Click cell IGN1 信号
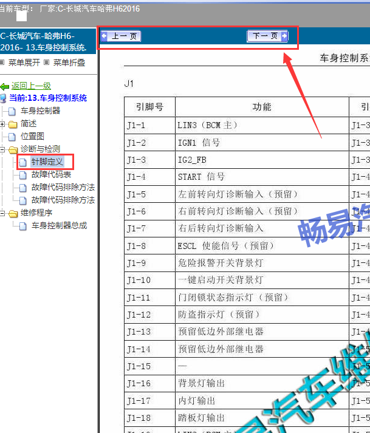Viewport: 370px width, 433px height. coord(262,143)
